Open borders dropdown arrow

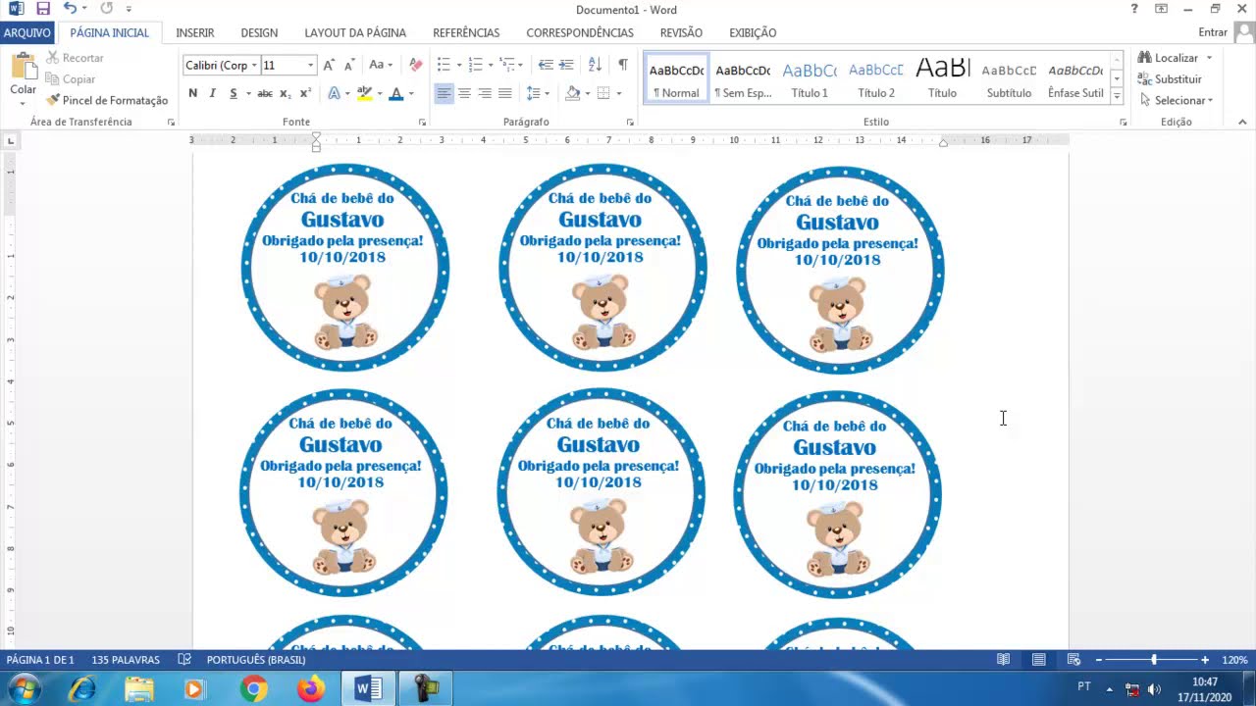click(618, 93)
